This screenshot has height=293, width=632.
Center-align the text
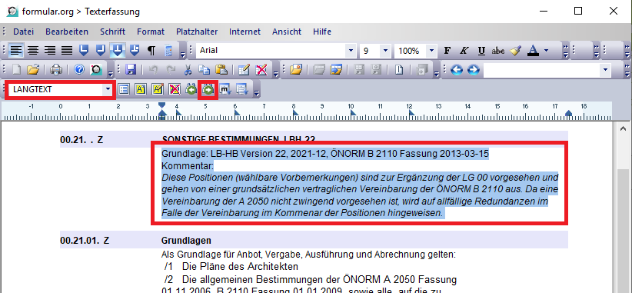pos(33,51)
